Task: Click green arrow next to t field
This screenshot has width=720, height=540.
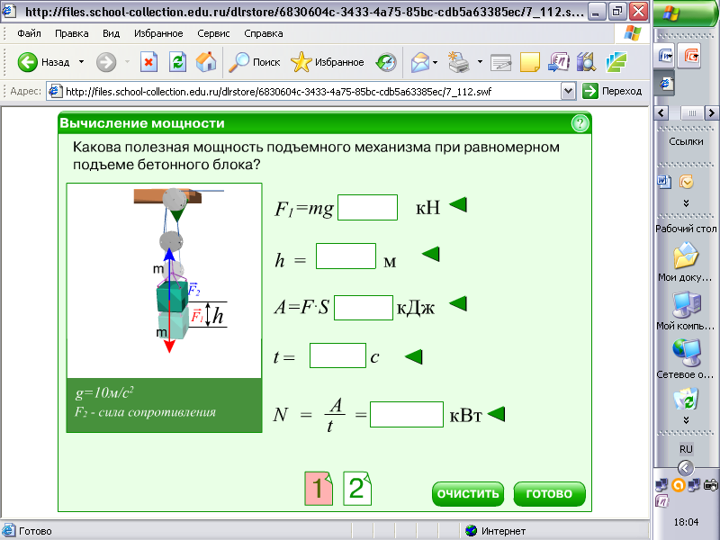Action: pos(413,356)
